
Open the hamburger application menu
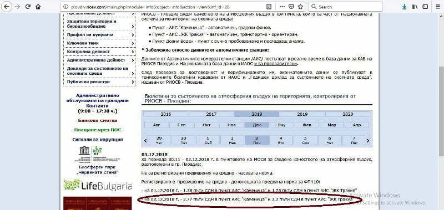[x=438, y=7]
